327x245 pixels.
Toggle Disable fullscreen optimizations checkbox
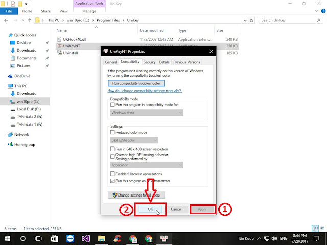point(112,174)
